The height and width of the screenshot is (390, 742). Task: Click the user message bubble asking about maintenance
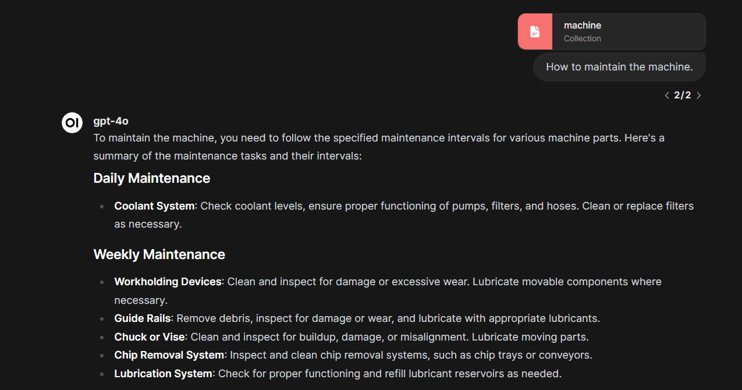coord(619,66)
